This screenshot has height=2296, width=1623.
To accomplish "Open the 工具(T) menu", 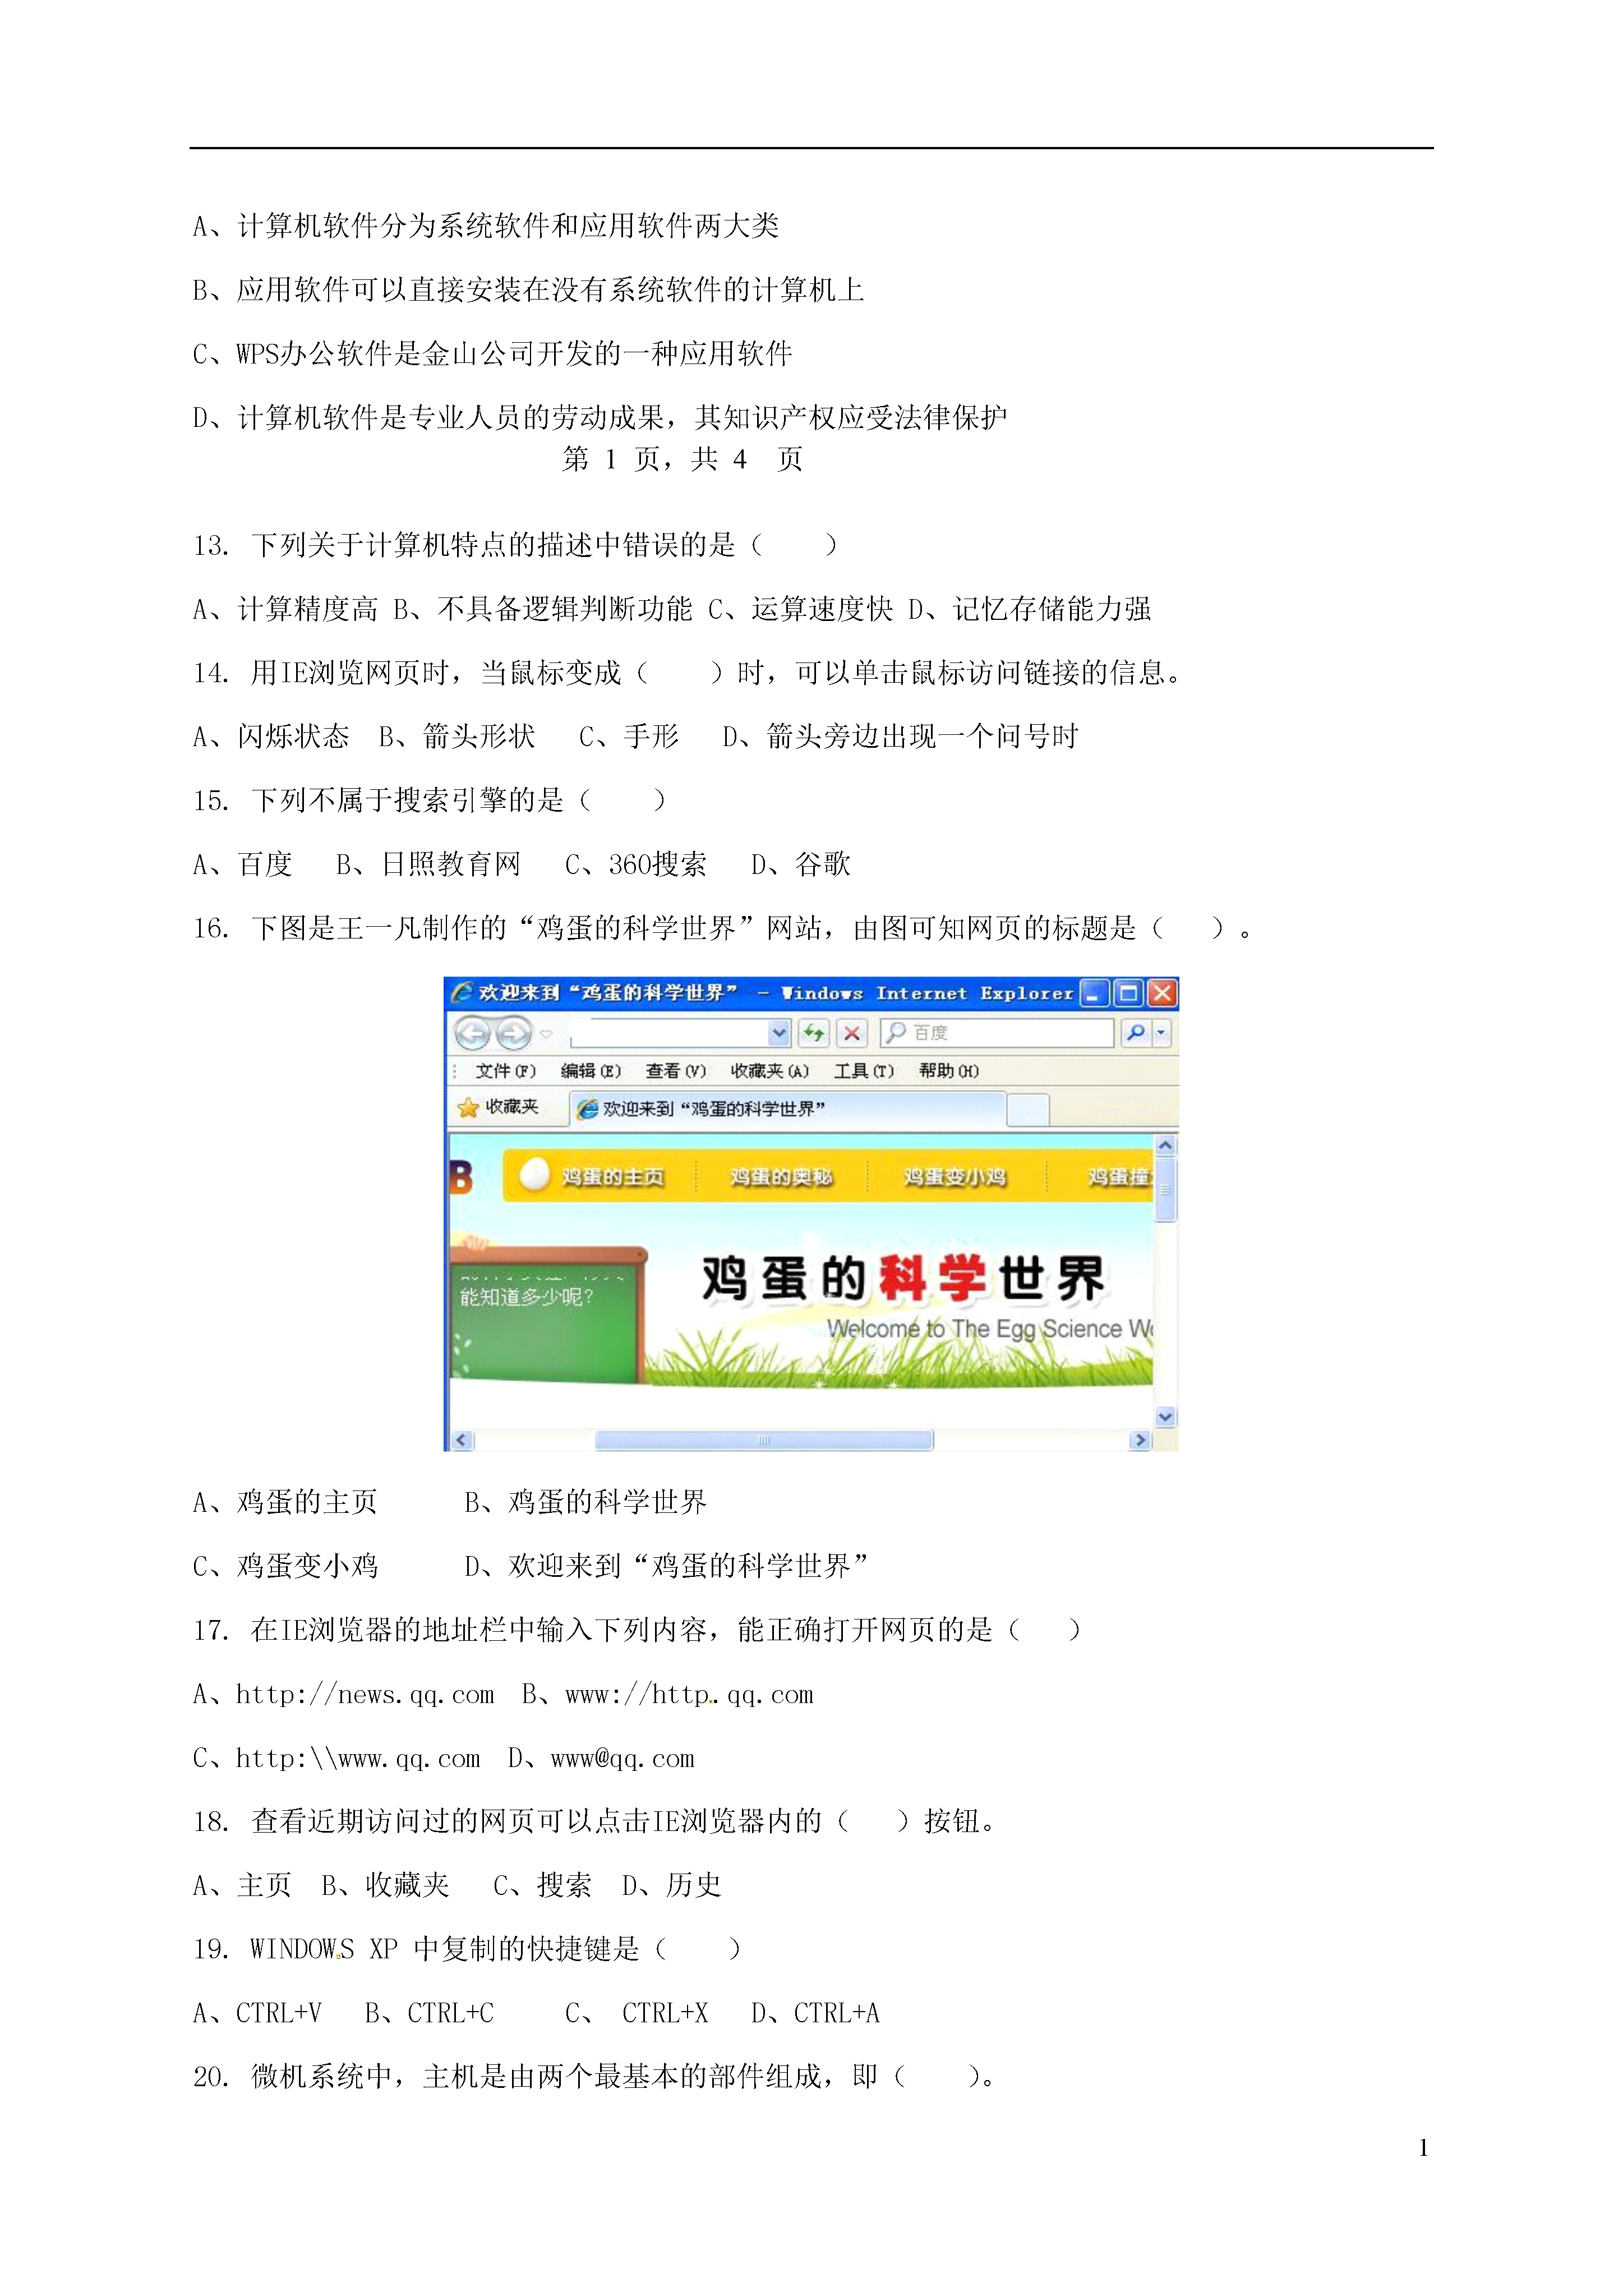I will click(x=864, y=1071).
